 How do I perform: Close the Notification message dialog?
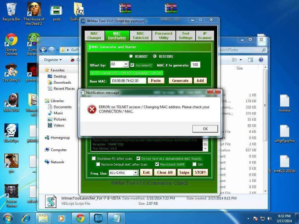coord(214,91)
